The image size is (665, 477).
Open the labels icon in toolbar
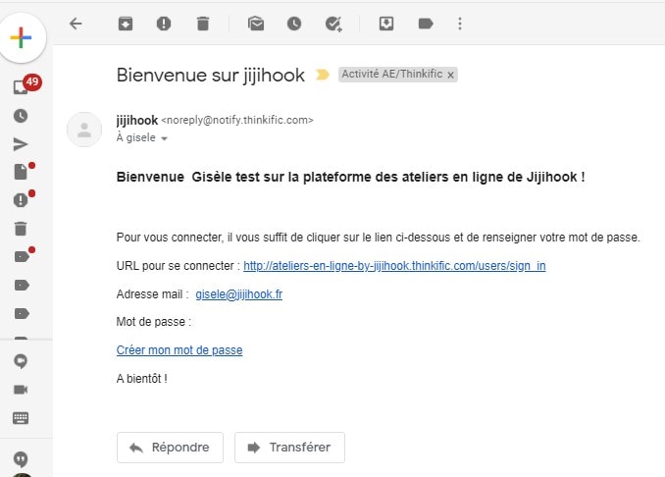pyautogui.click(x=426, y=24)
